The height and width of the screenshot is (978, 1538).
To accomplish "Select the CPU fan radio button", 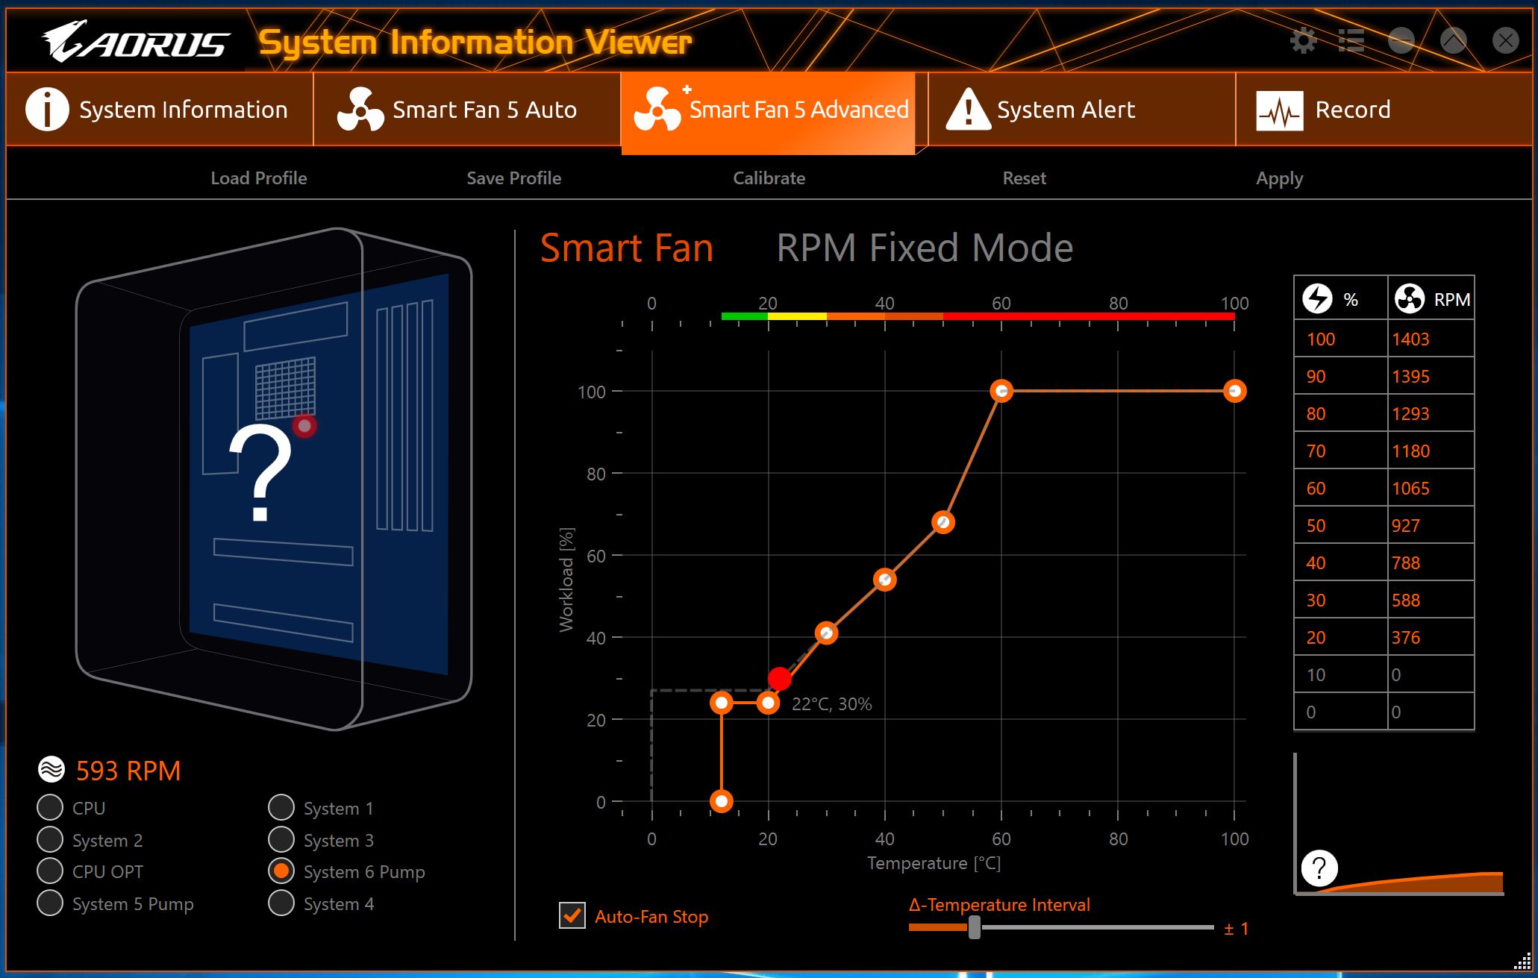I will point(50,807).
